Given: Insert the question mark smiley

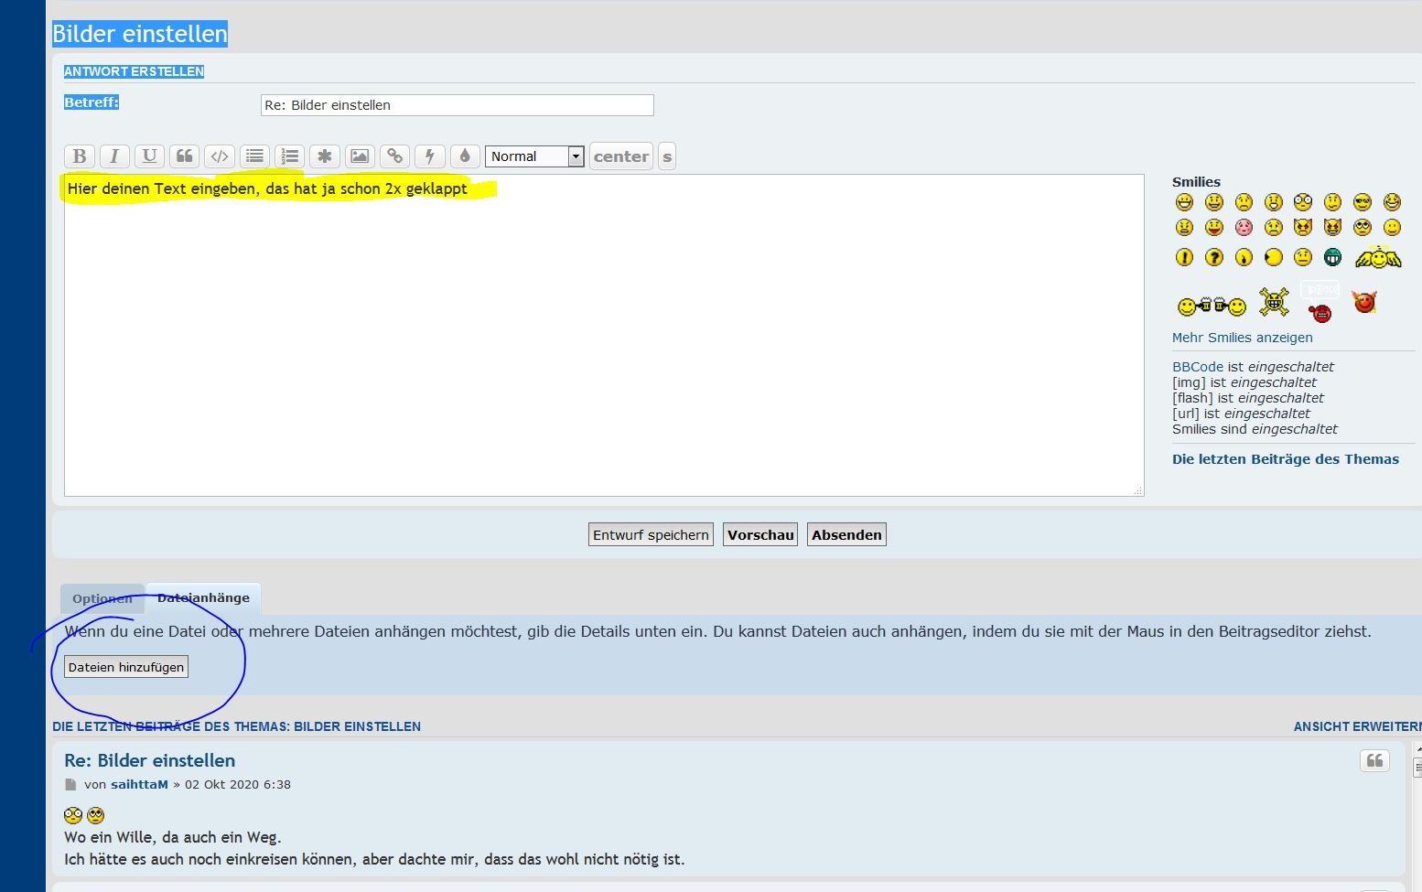Looking at the screenshot, I should (x=1213, y=257).
